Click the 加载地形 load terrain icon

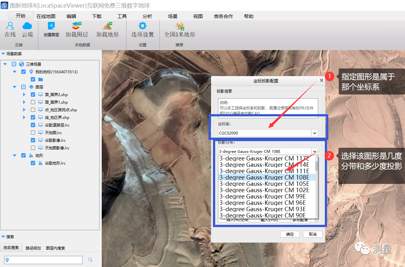click(108, 26)
